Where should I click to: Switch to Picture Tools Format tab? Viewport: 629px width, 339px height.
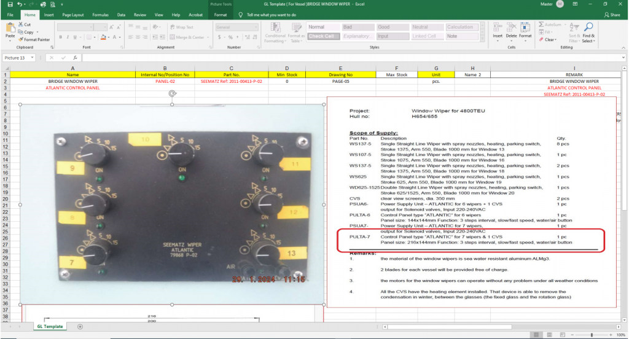pos(220,14)
